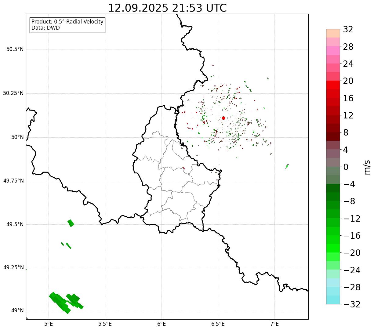The width and height of the screenshot is (374, 330).
Task: Click the 49.5°N latitude label
Action: pos(15,224)
